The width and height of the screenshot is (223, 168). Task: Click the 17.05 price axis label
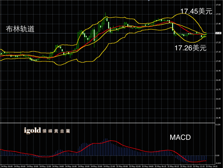218,61
